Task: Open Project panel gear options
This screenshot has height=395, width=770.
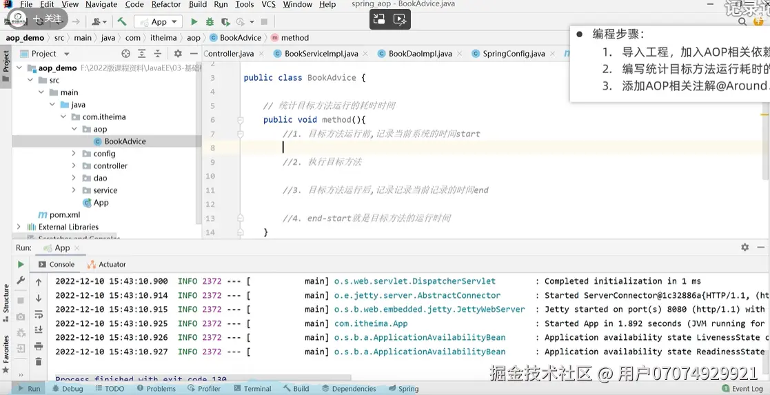Action: tap(178, 54)
